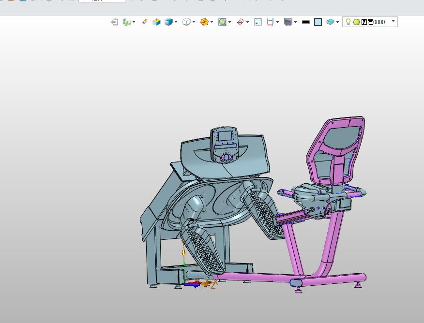Toggle the yellow circle layer status icon
This screenshot has width=424, height=323.
[x=356, y=22]
